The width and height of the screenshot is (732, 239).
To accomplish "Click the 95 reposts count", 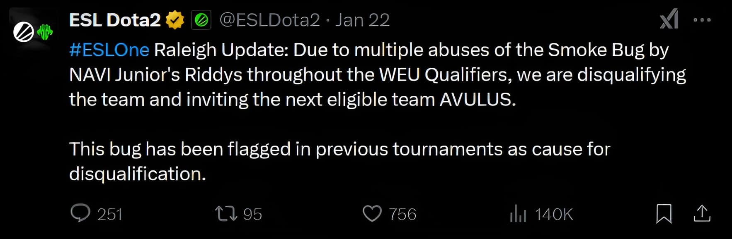I will [252, 214].
